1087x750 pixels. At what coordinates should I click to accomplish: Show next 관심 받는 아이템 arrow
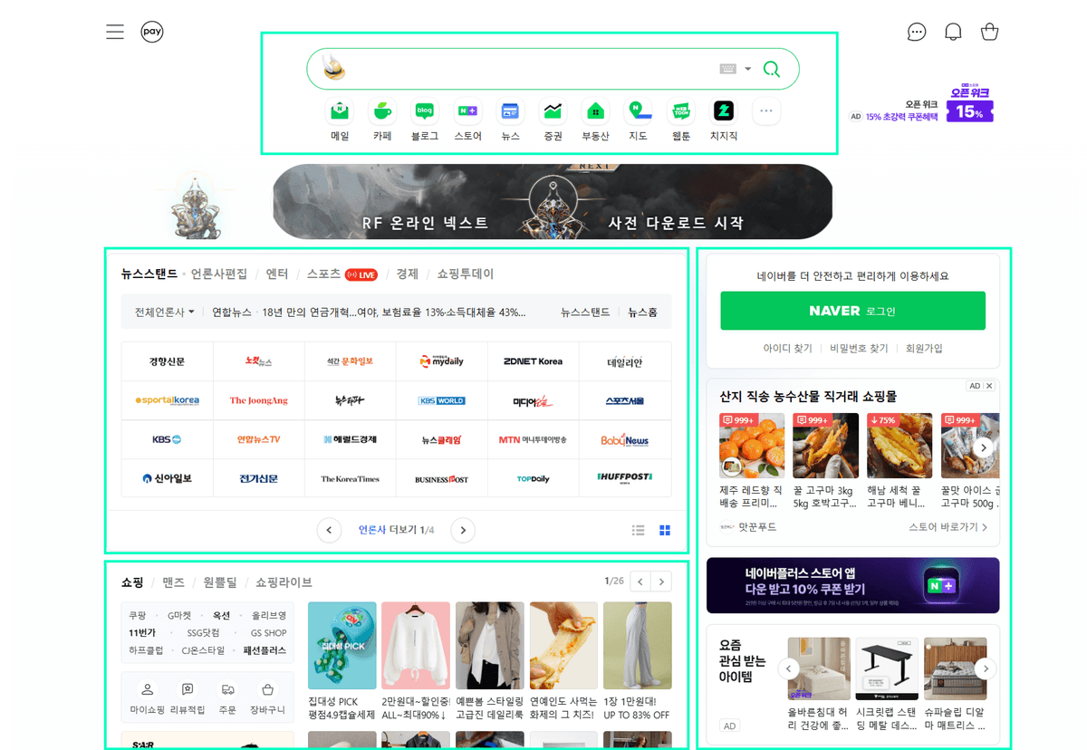[x=985, y=668]
